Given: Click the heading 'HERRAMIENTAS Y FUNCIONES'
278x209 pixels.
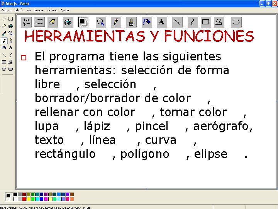Looking at the screenshot, I should [139, 36].
